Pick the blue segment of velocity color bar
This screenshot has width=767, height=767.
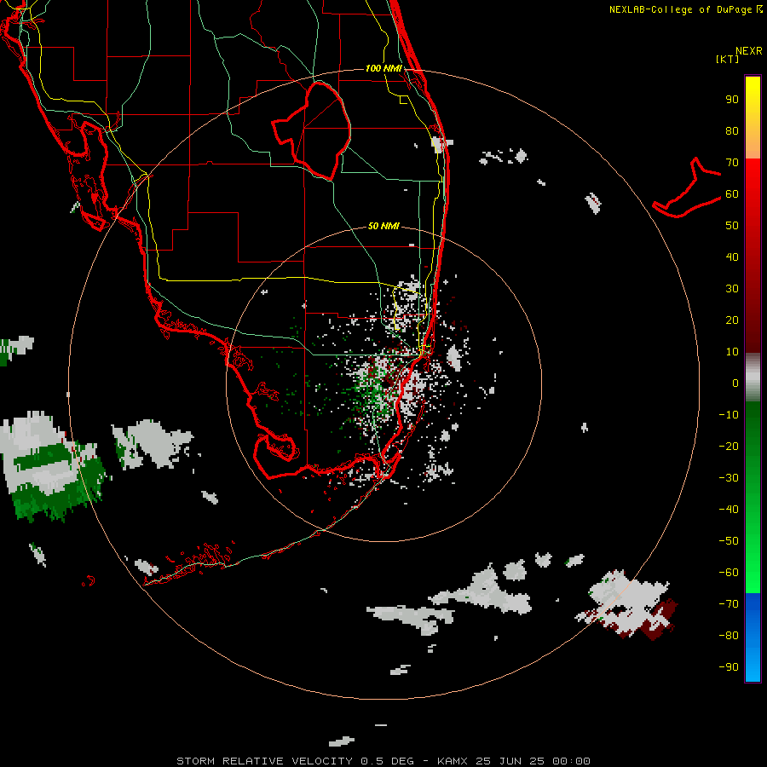coord(753,637)
